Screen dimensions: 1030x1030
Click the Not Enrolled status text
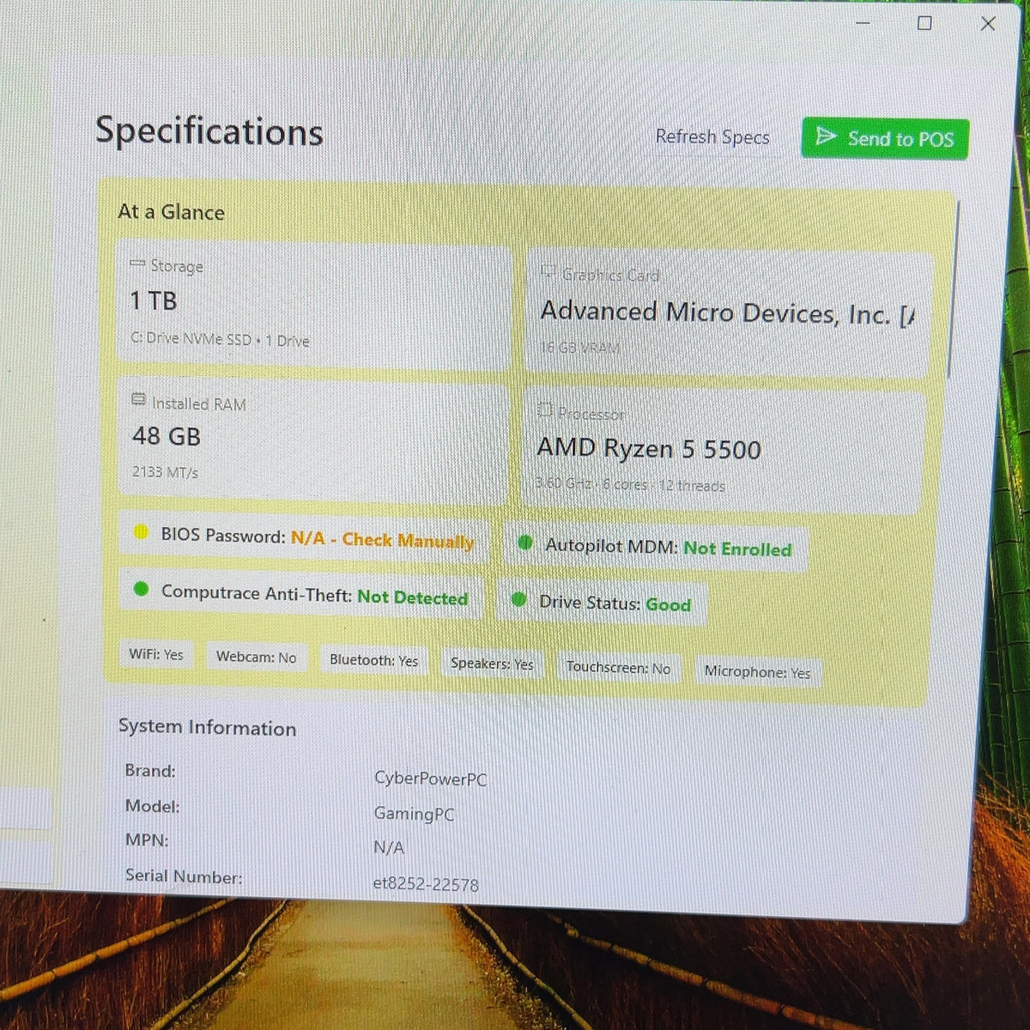[737, 548]
